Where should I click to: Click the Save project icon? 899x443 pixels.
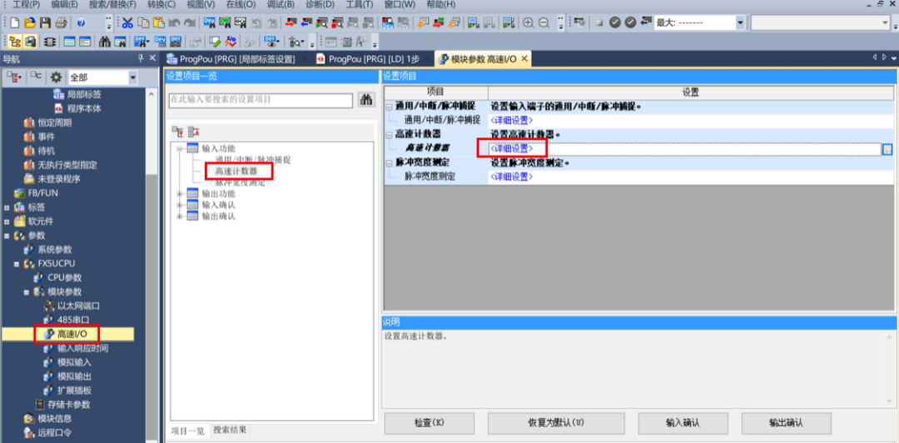(46, 22)
